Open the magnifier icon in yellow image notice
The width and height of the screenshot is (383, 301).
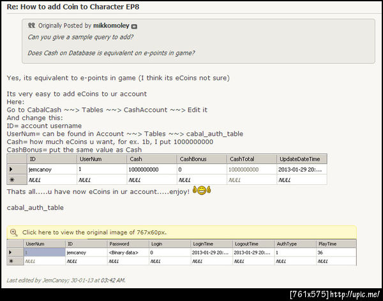point(13,232)
